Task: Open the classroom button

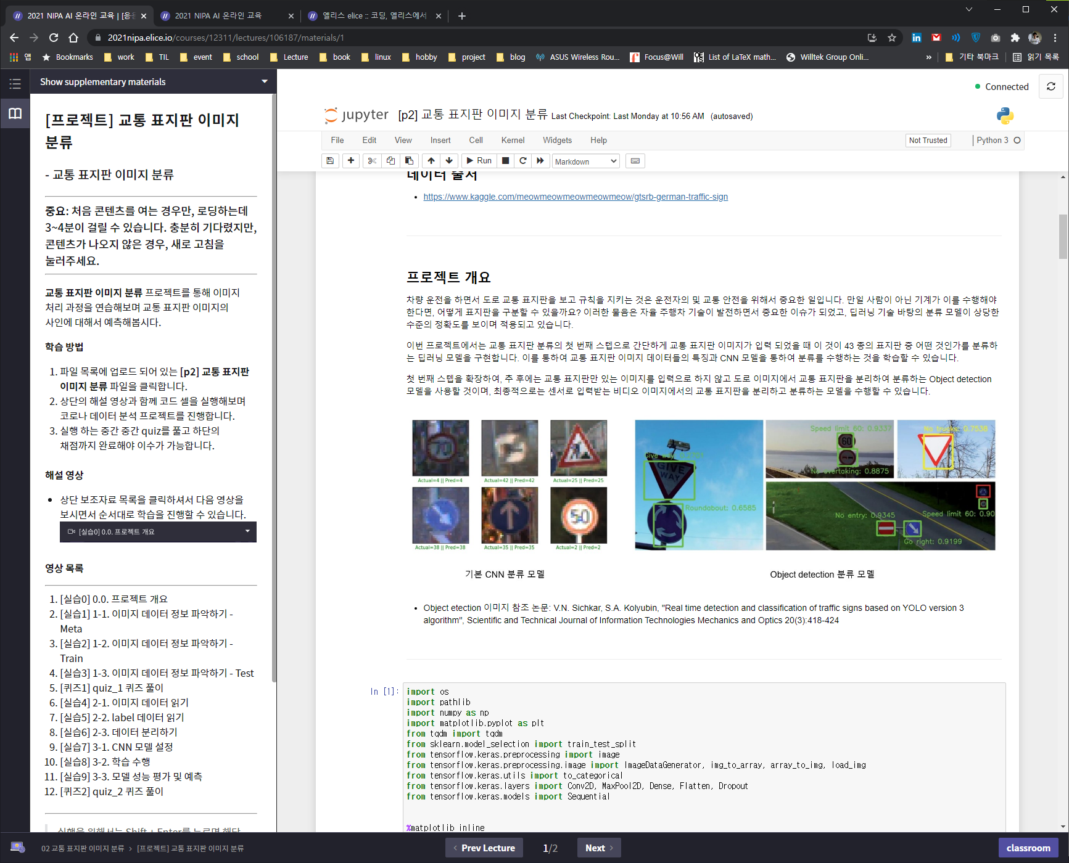Action: point(1028,848)
